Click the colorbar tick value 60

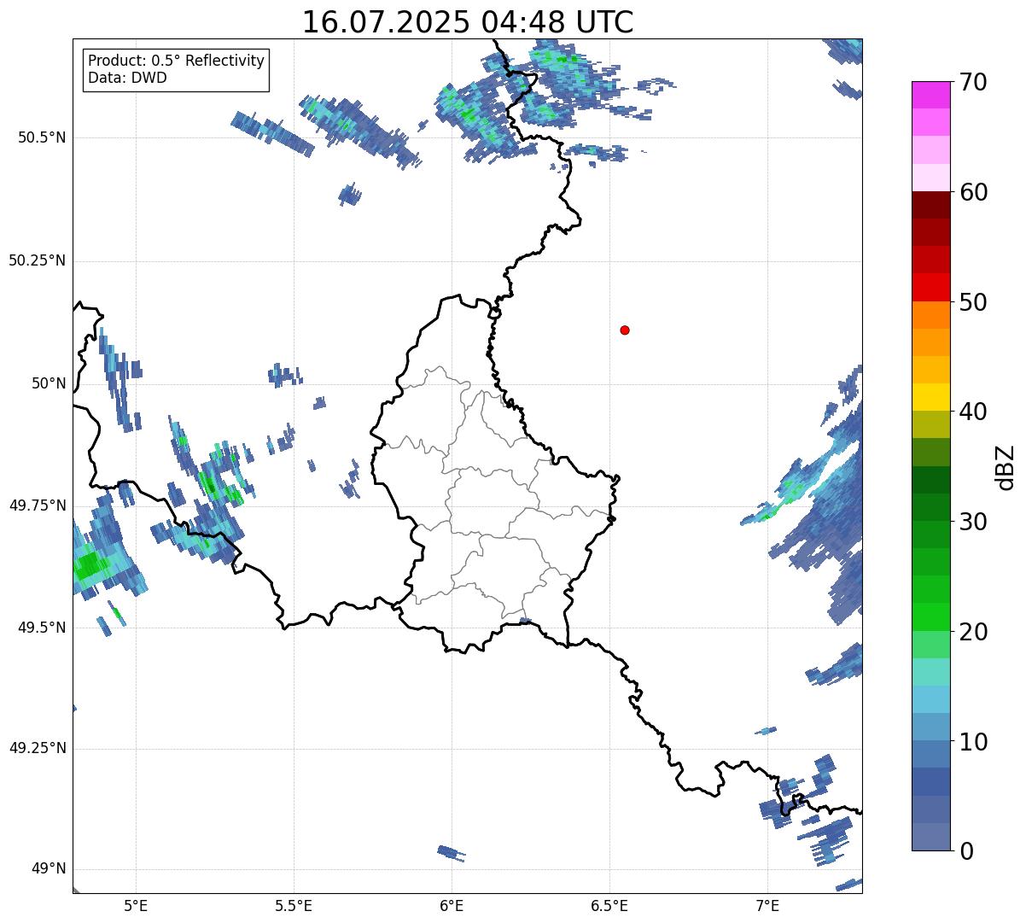(973, 192)
